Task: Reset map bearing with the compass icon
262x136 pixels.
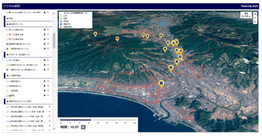Action: tap(255, 22)
